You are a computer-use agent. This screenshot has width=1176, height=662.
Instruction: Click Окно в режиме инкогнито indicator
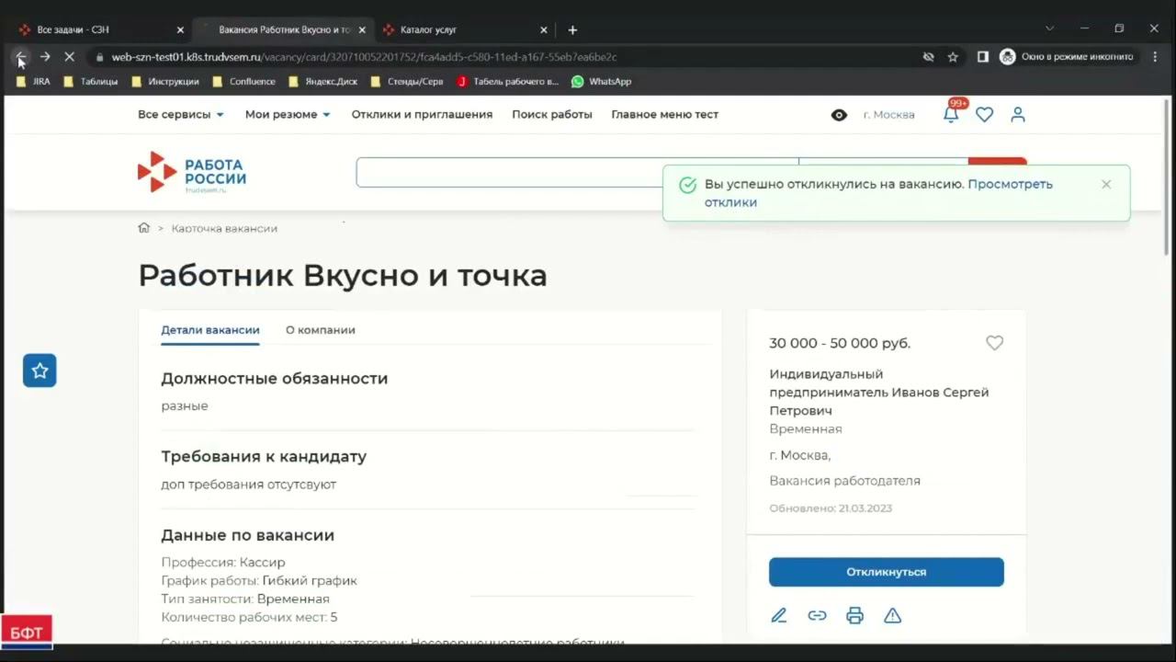pos(1067,57)
